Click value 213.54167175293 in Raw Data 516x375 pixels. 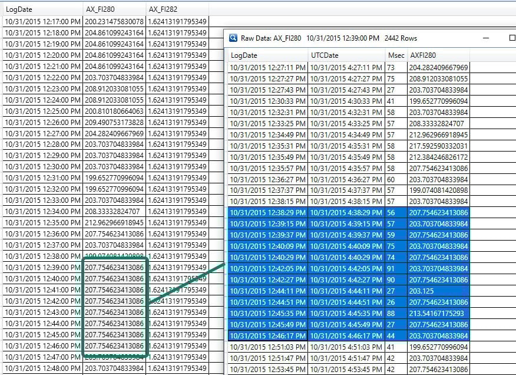438,314
